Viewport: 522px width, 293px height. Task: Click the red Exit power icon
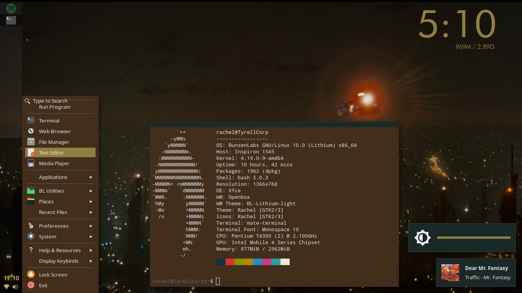pos(31,285)
